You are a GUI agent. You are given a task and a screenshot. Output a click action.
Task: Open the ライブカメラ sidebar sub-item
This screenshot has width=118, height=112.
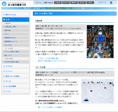[x=16, y=45]
